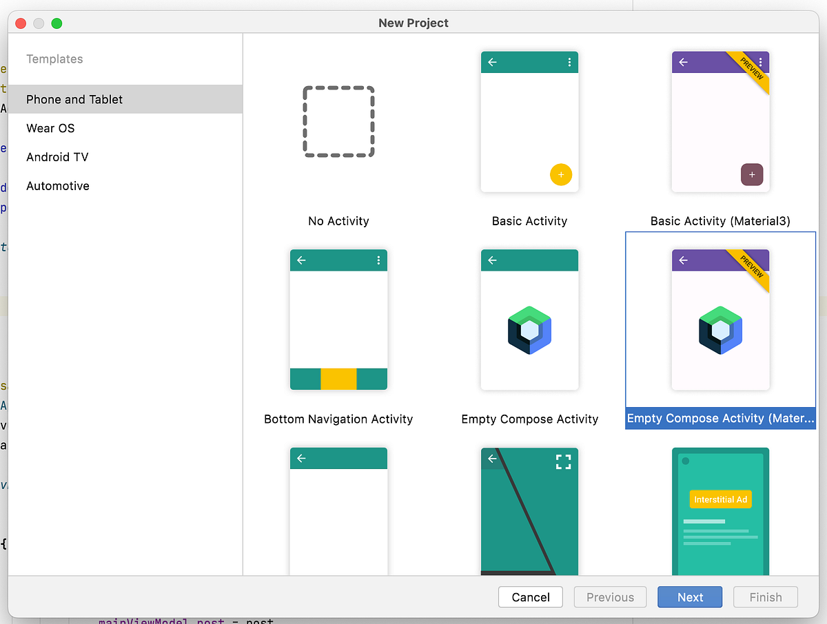The image size is (827, 624).
Task: Click the Next button
Action: coord(689,597)
